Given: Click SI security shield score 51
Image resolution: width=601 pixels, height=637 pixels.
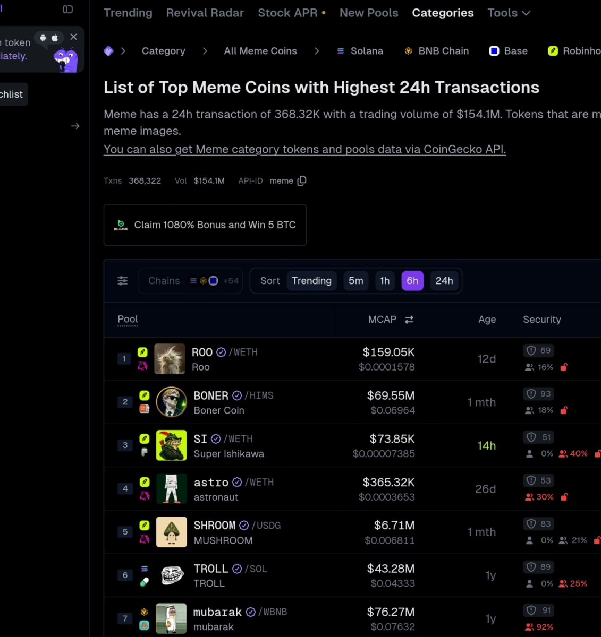Looking at the screenshot, I should pyautogui.click(x=539, y=437).
